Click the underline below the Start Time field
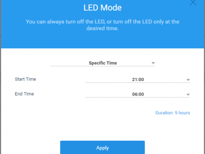This screenshot has height=154, width=205. click(137, 83)
